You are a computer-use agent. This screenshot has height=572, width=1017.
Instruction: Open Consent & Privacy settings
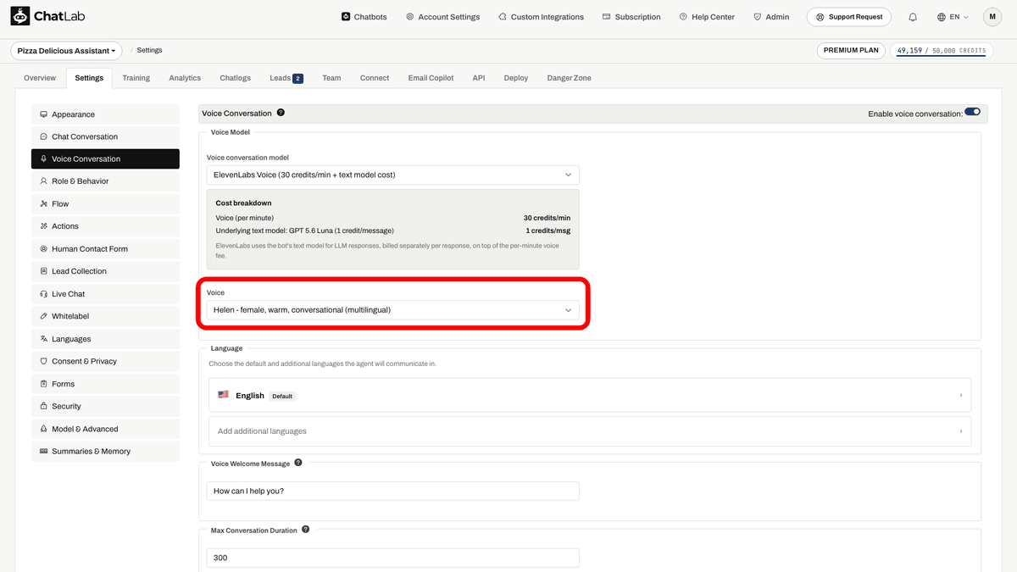click(x=105, y=361)
